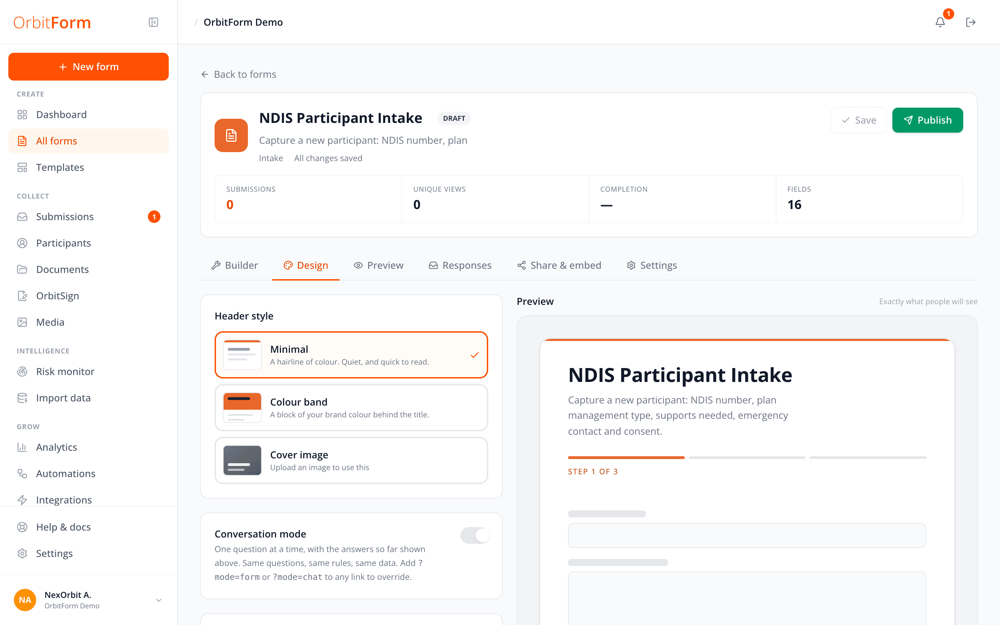The width and height of the screenshot is (1000, 625).
Task: Click the OrbitForm Demo breadcrumb
Action: pos(243,22)
